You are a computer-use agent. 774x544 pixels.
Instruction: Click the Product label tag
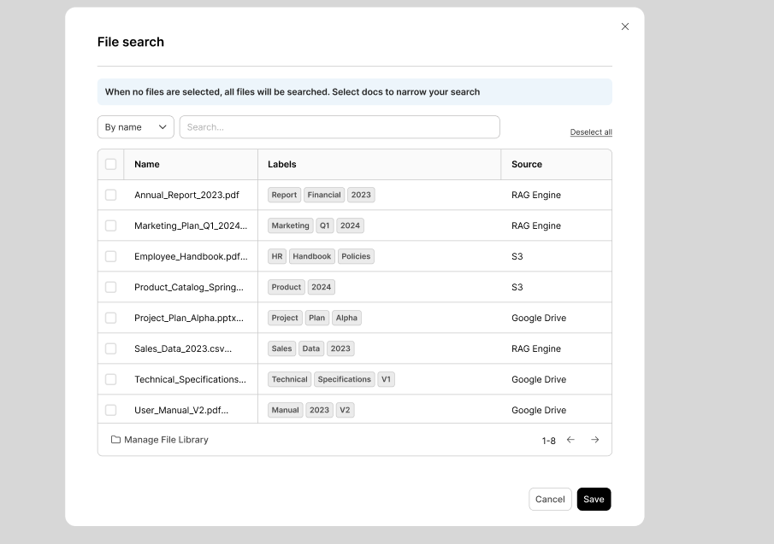point(287,287)
